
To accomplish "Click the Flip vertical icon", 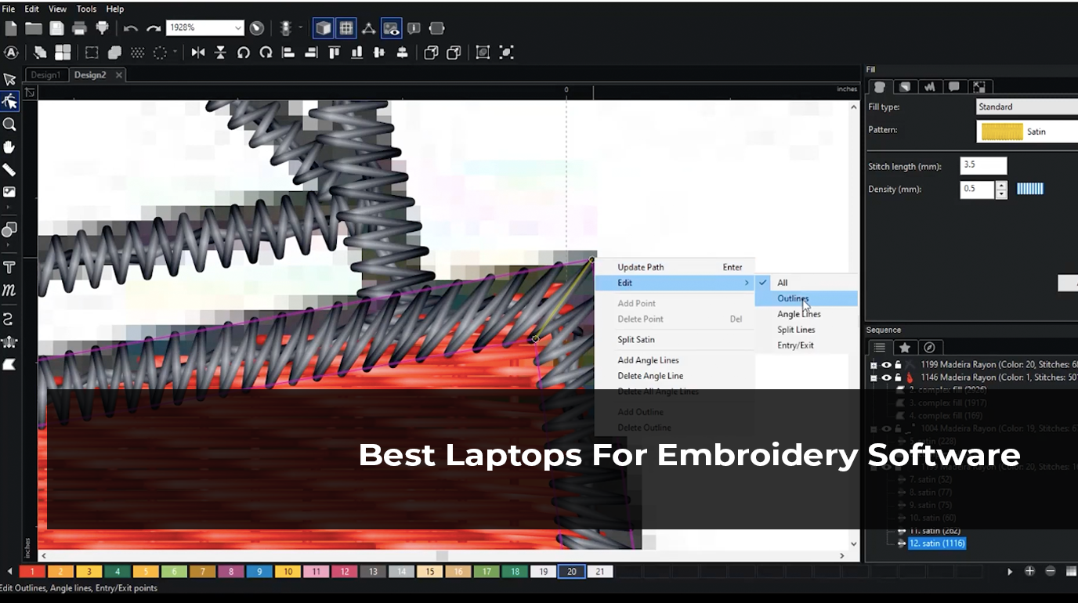I will pyautogui.click(x=221, y=52).
